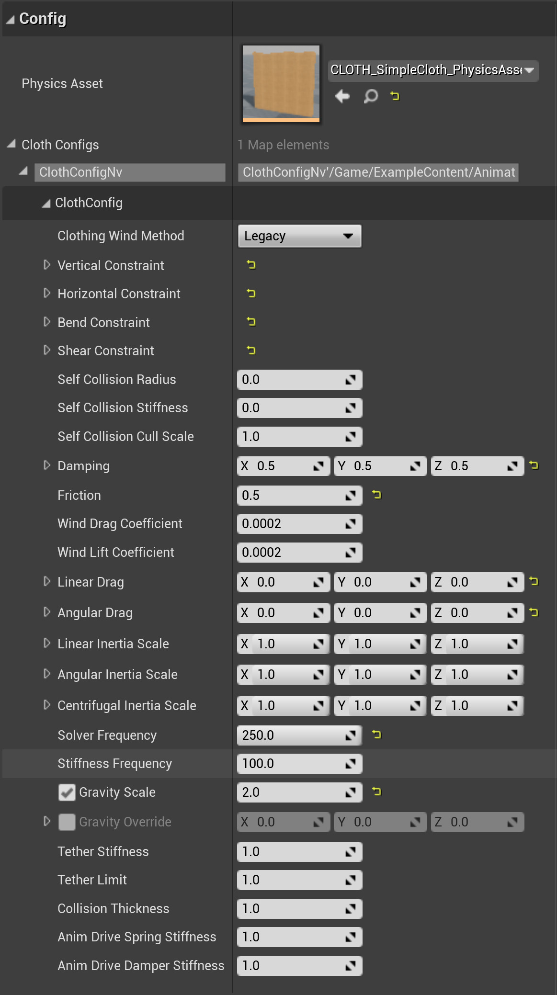This screenshot has width=557, height=995.
Task: Expand the Shear Constraint property
Action: (47, 351)
